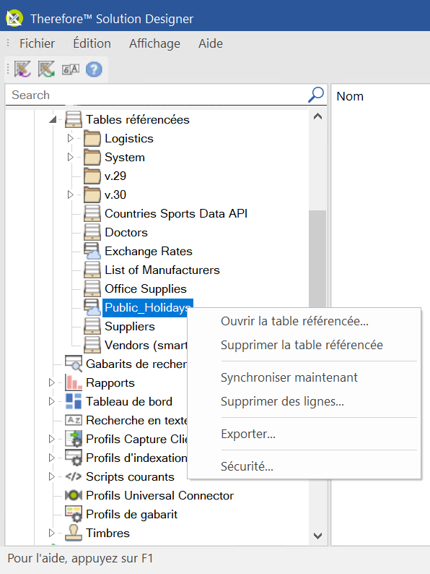
Task: Click the Logistics folder icon
Action: click(x=92, y=139)
